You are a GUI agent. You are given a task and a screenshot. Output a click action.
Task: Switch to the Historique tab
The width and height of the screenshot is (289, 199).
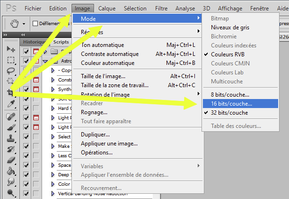[x=35, y=42]
